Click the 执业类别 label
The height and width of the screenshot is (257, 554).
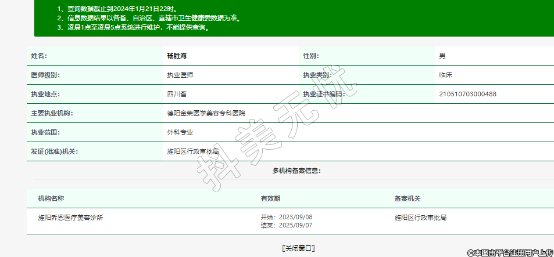317,75
